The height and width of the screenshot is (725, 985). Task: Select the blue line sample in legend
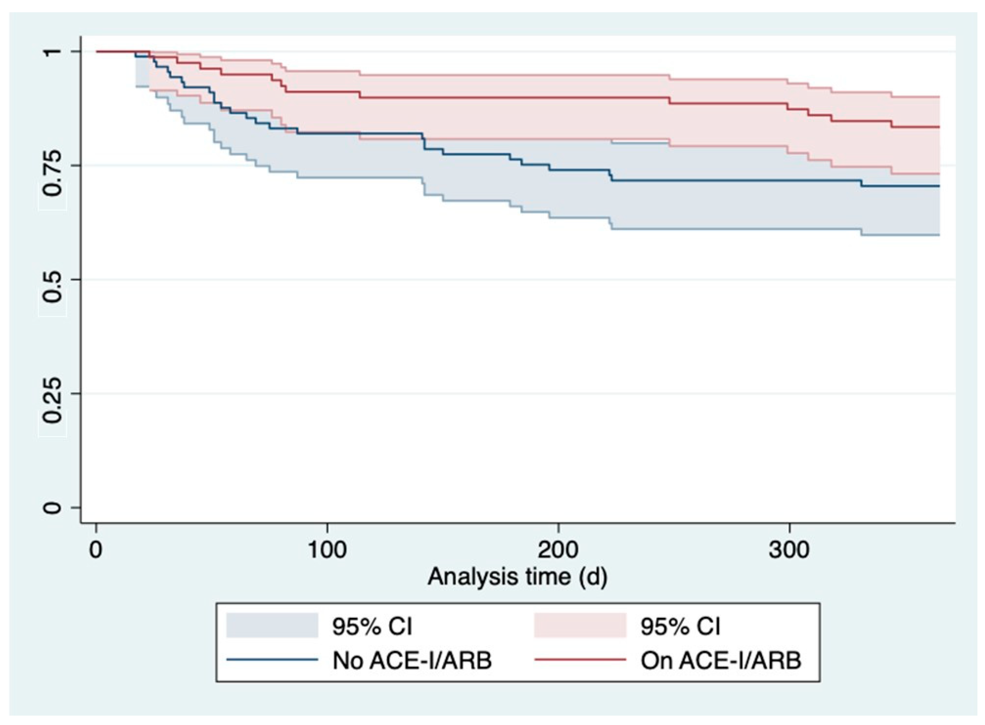click(272, 660)
